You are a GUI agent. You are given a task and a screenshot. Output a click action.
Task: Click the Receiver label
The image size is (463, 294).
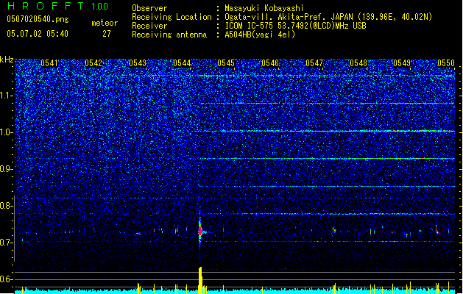(x=149, y=26)
